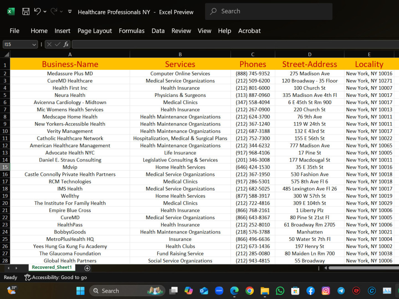Click the Insert Function fx icon
Image resolution: width=399 pixels, height=299 pixels.
[x=66, y=45]
